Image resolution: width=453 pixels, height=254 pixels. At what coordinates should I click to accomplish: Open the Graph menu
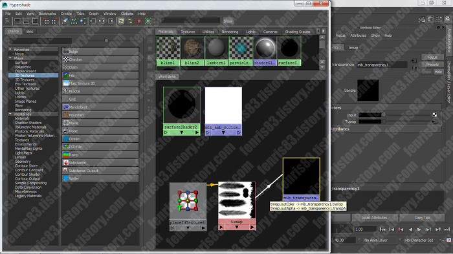[x=94, y=14]
